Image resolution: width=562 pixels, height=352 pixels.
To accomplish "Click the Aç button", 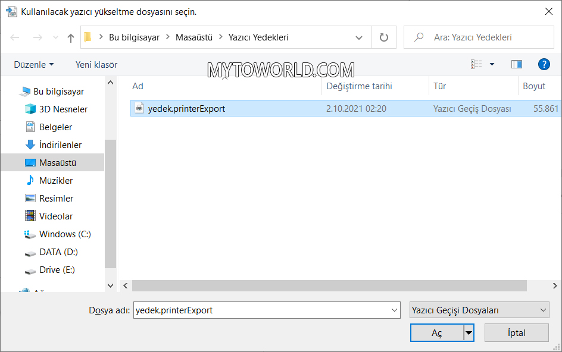I will pyautogui.click(x=437, y=333).
